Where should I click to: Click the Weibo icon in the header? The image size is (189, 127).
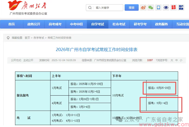coord(143,8)
